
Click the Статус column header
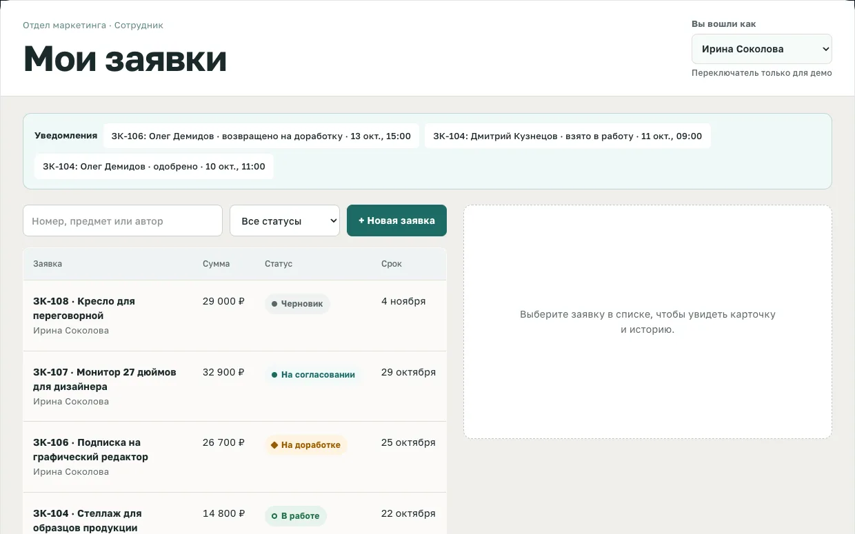click(x=279, y=264)
